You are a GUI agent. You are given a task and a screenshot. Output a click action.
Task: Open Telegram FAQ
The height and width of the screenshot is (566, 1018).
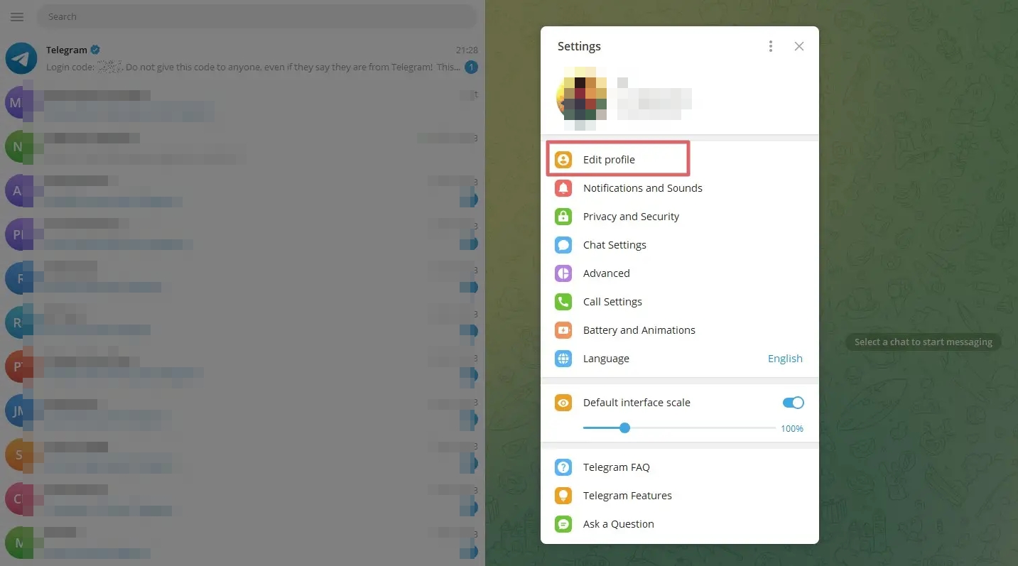pyautogui.click(x=680, y=467)
